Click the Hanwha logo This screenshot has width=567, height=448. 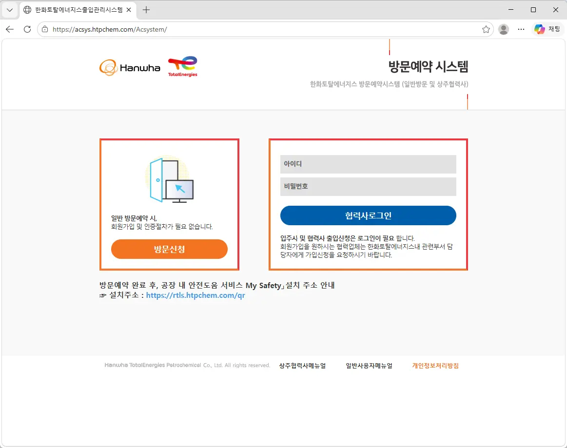pos(130,68)
